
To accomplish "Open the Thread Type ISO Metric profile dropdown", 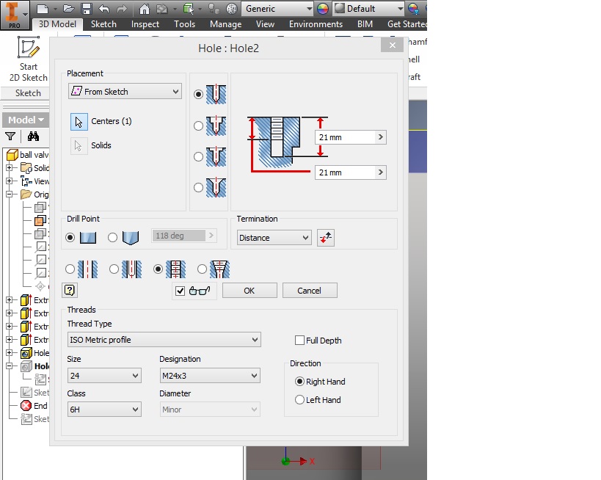I will (164, 340).
